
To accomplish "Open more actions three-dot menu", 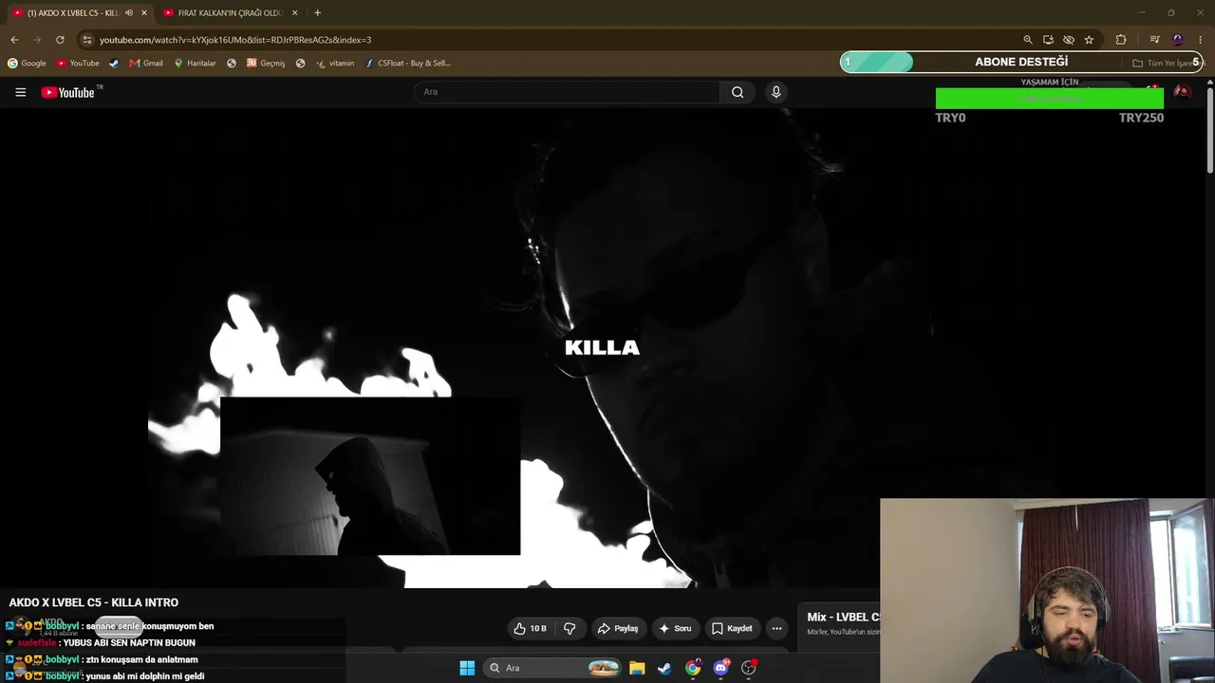I will point(776,628).
